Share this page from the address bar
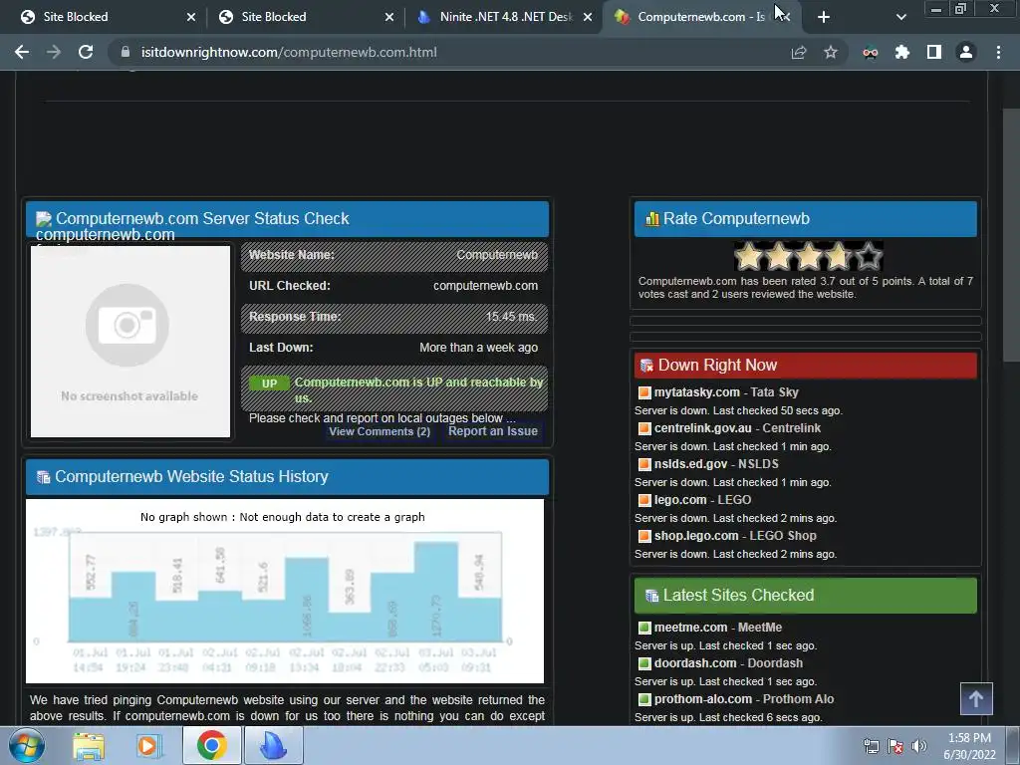This screenshot has height=765, width=1020. tap(798, 52)
